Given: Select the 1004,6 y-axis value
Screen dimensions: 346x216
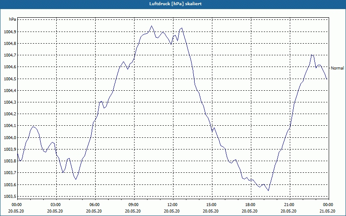Looking at the screenshot, I should [x=10, y=67].
